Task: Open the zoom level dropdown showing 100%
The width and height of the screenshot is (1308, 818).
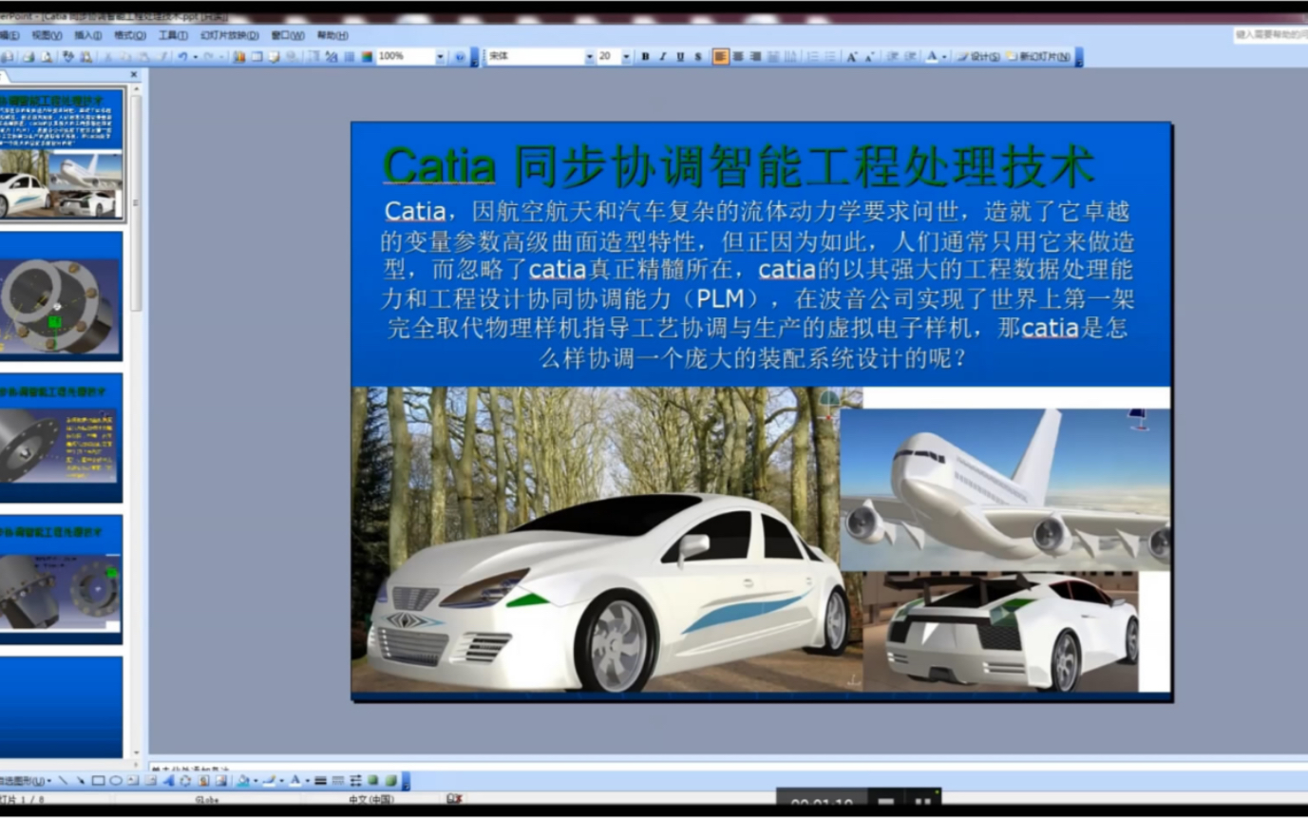Action: pyautogui.click(x=442, y=56)
